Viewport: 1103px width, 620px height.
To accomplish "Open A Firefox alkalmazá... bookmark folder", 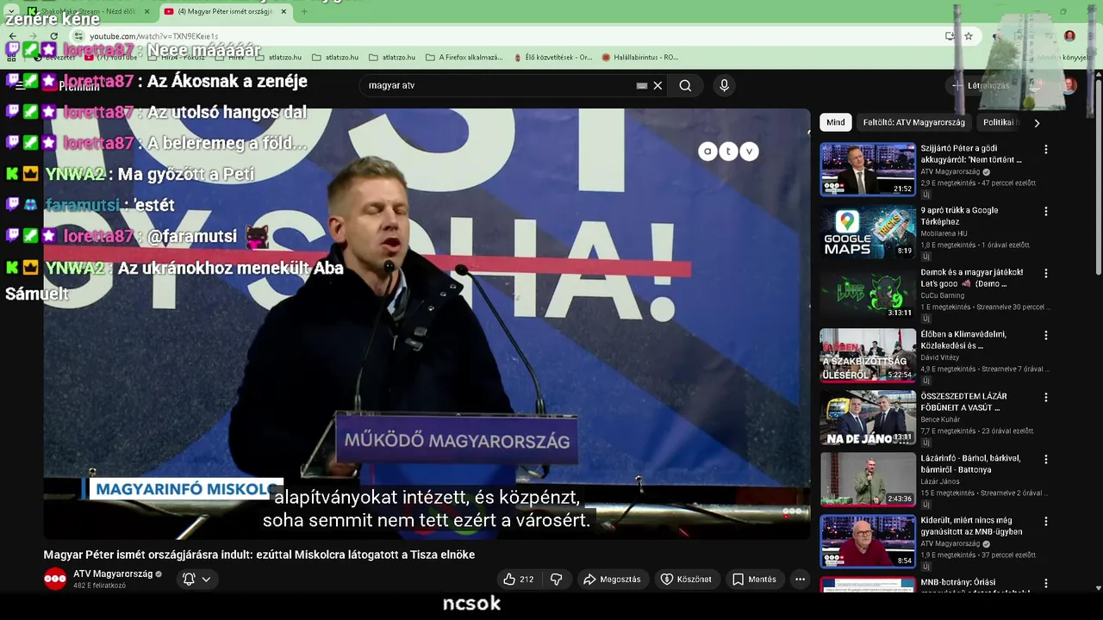I will click(x=464, y=58).
